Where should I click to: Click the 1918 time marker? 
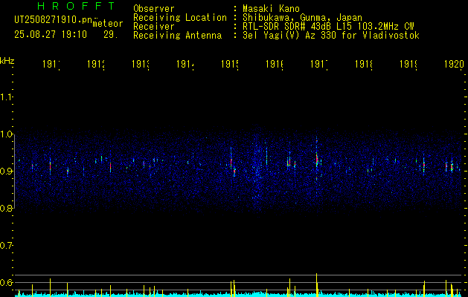[364, 64]
